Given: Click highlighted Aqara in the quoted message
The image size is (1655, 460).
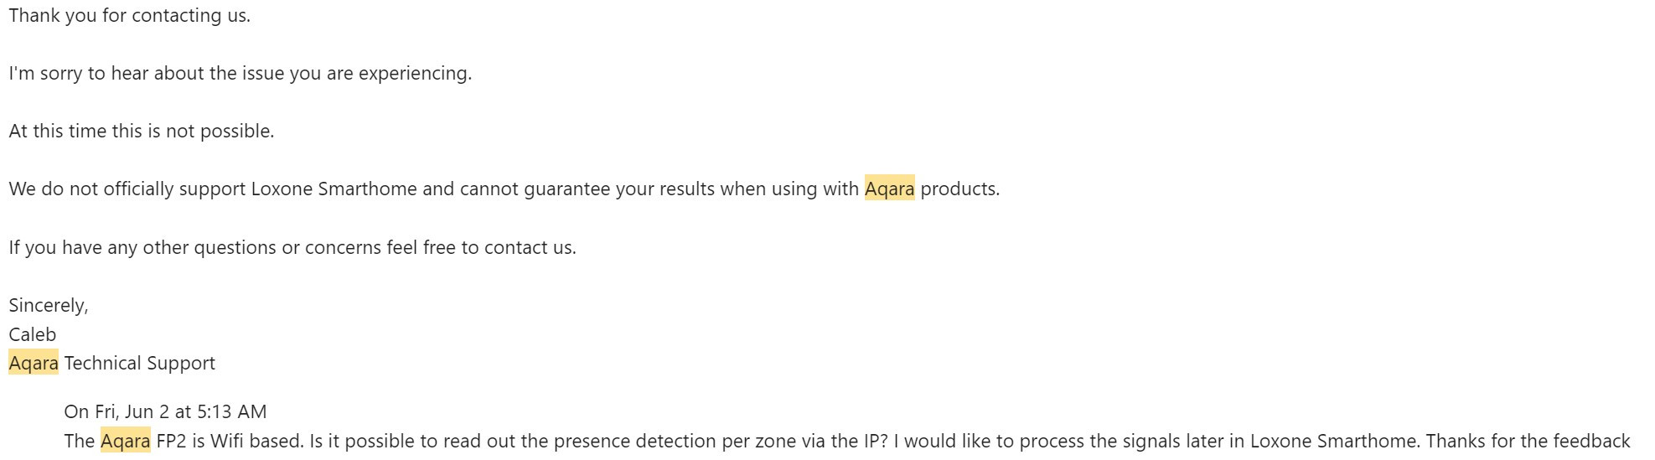Looking at the screenshot, I should click(125, 441).
